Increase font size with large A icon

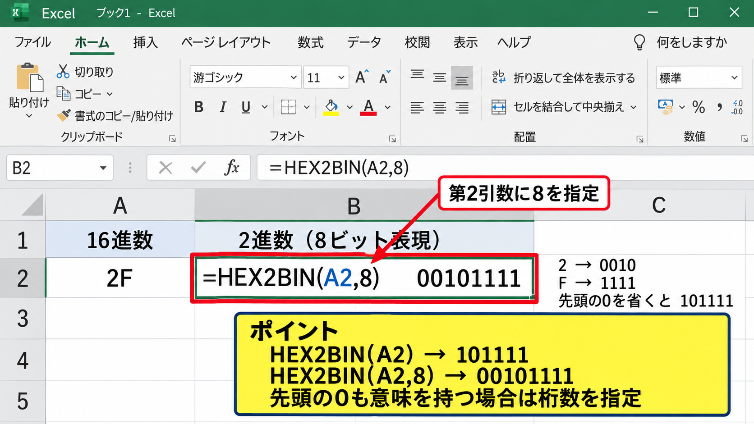[x=362, y=77]
